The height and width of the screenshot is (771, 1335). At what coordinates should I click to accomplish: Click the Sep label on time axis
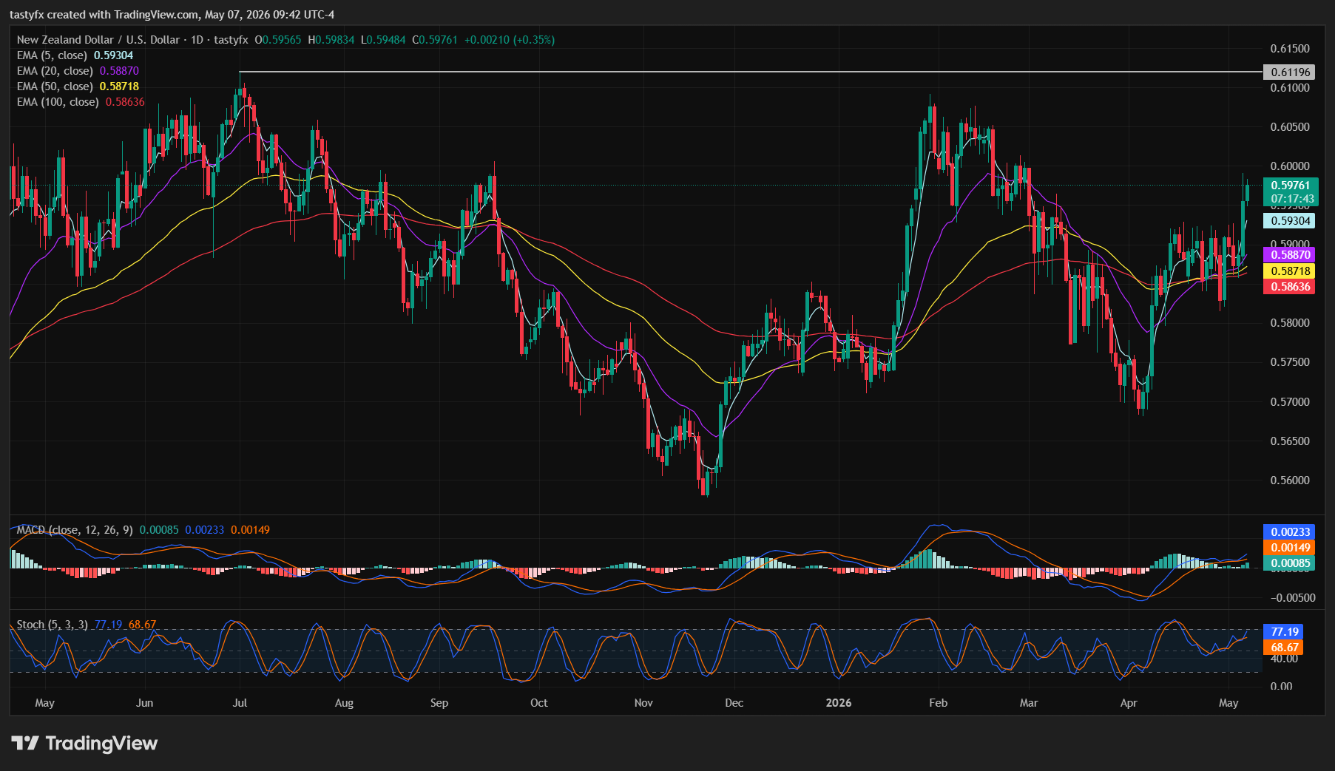(439, 703)
